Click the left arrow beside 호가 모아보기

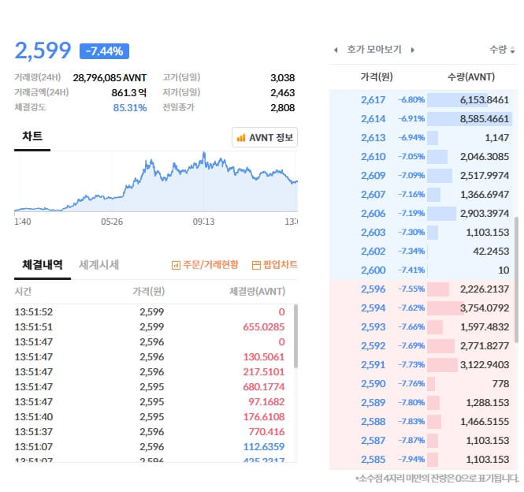coord(336,50)
